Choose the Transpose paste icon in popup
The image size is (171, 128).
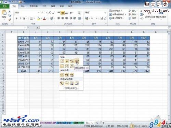(71, 66)
